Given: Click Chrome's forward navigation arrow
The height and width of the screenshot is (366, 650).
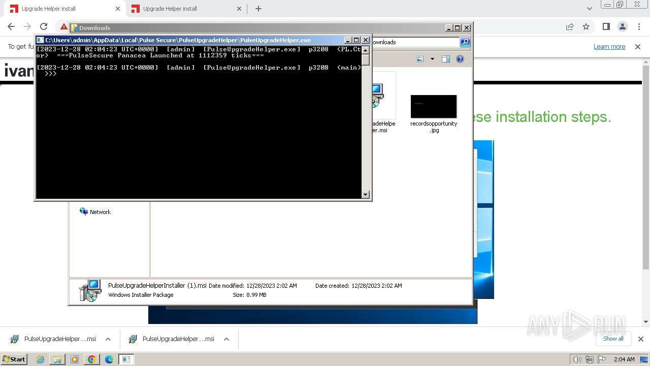Looking at the screenshot, I should tap(27, 26).
